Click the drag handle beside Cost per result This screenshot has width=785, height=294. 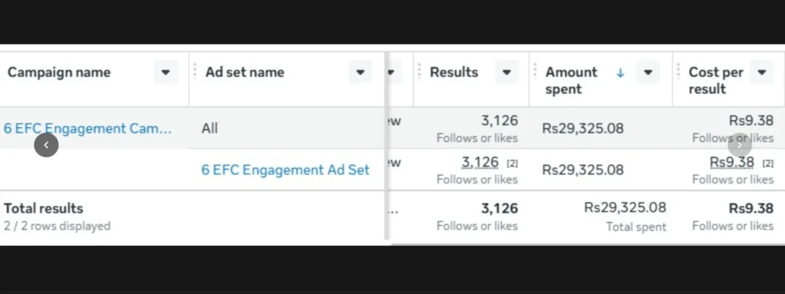tap(678, 71)
